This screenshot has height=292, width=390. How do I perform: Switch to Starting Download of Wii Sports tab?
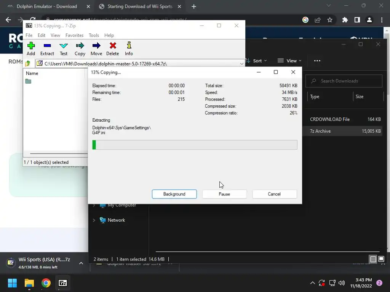(140, 6)
